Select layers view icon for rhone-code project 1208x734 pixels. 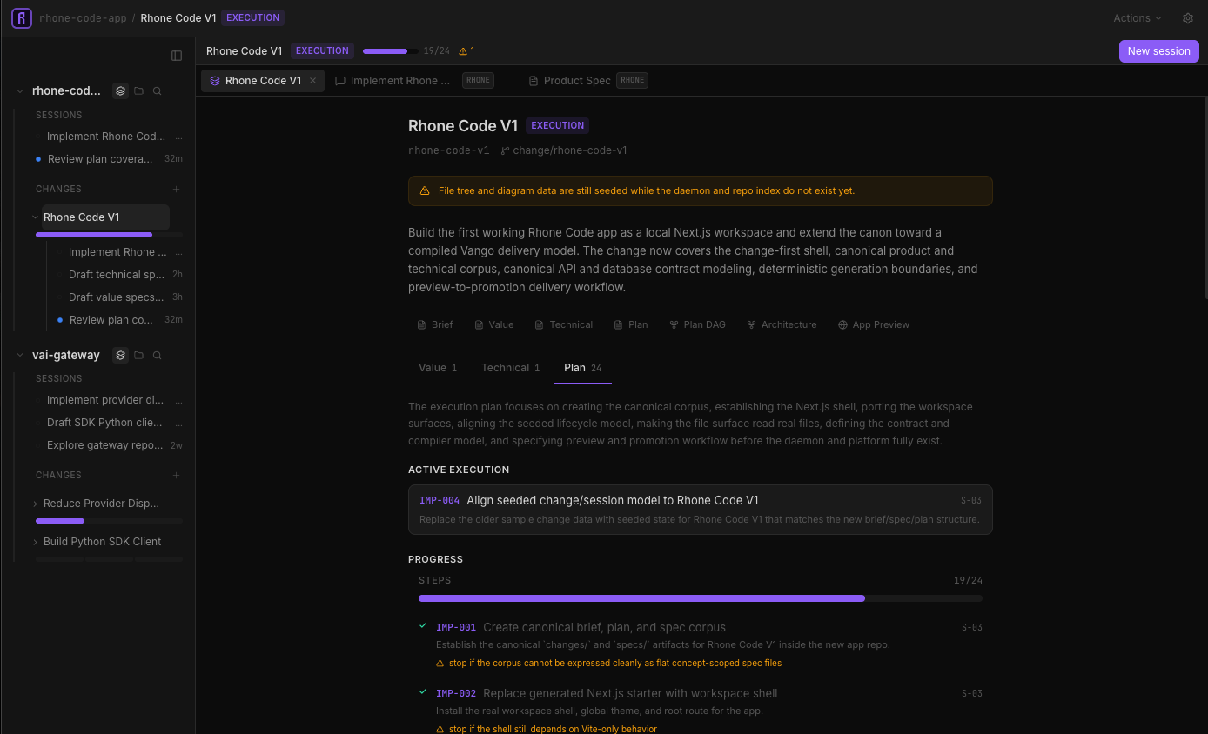click(121, 90)
